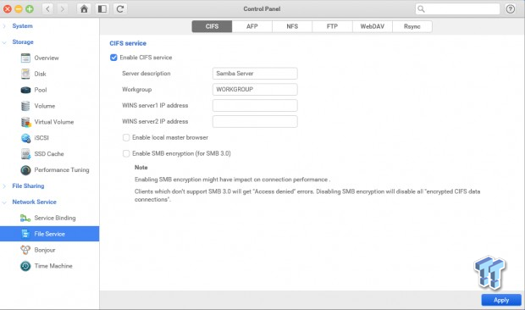Switch to the Rsync tab

click(x=412, y=26)
